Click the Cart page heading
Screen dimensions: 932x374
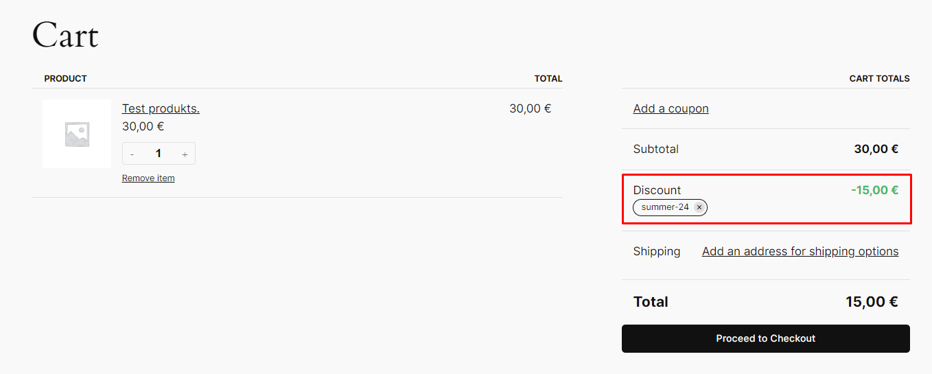coord(65,34)
